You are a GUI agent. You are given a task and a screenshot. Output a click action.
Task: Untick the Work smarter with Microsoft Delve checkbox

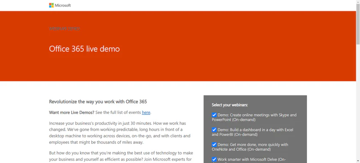click(x=214, y=159)
